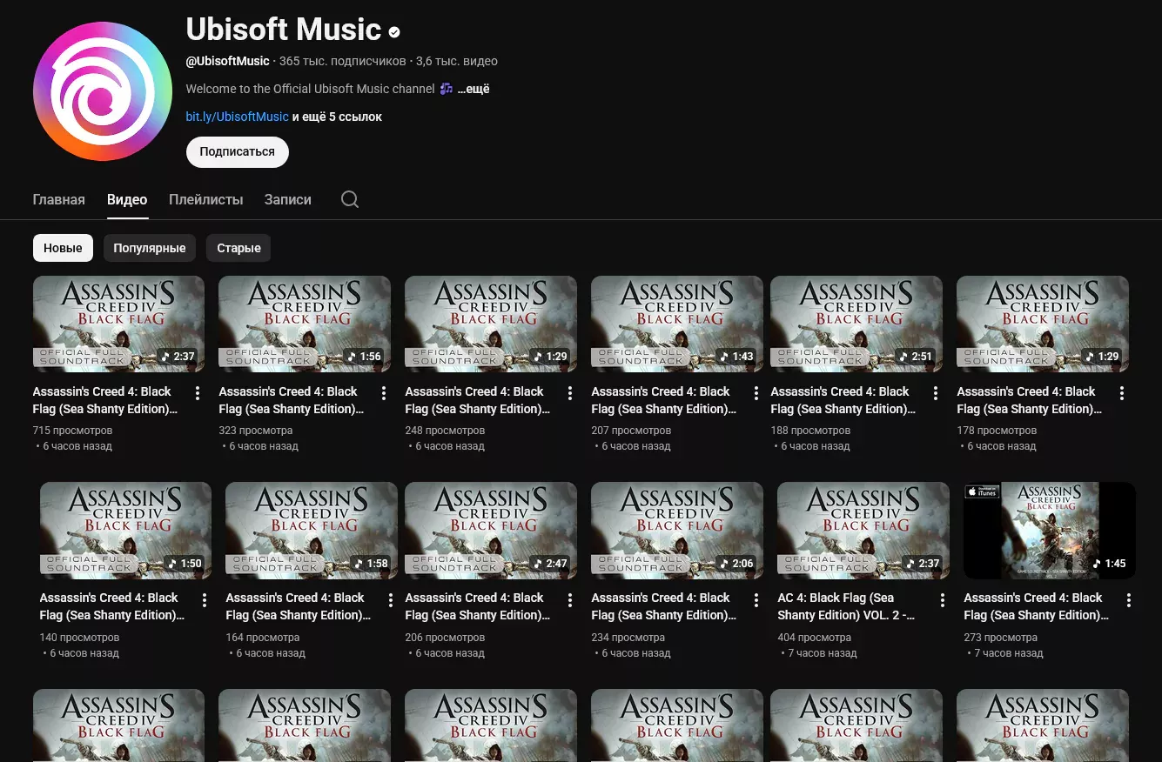Switch to the Плейлисты tab
The height and width of the screenshot is (762, 1162).
coord(206,199)
